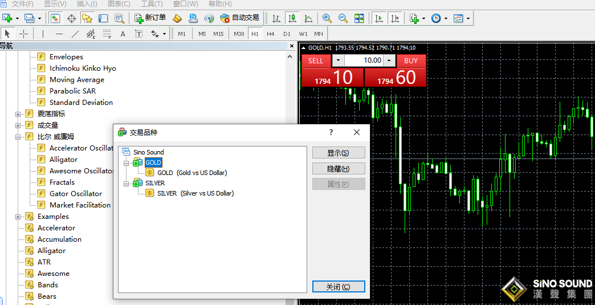
Task: Select the text label T tool
Action: (x=139, y=34)
